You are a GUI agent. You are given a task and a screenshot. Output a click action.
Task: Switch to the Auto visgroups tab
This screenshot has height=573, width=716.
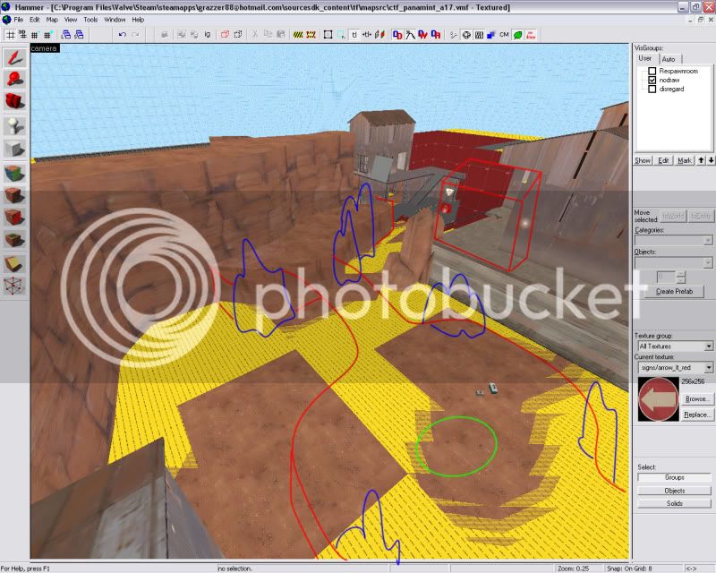(x=669, y=59)
